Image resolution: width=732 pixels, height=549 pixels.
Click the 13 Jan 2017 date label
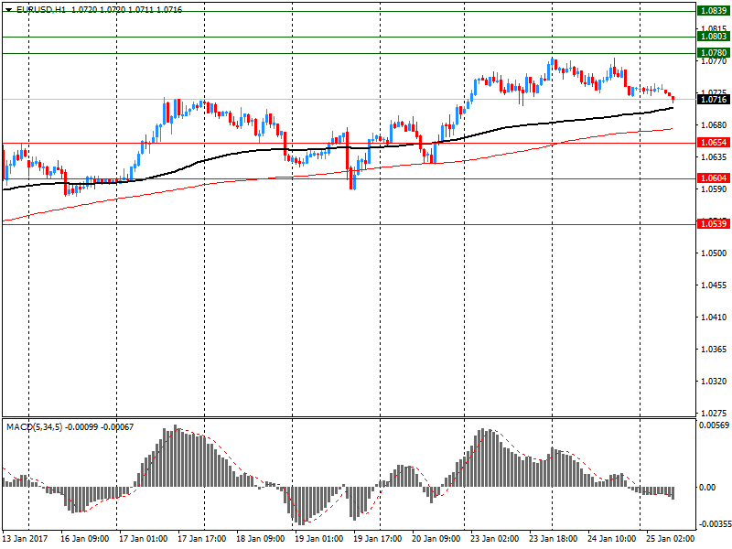pos(26,539)
